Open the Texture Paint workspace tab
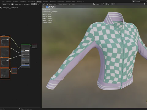Viewport: 147px width, 110px height. coord(31,2)
